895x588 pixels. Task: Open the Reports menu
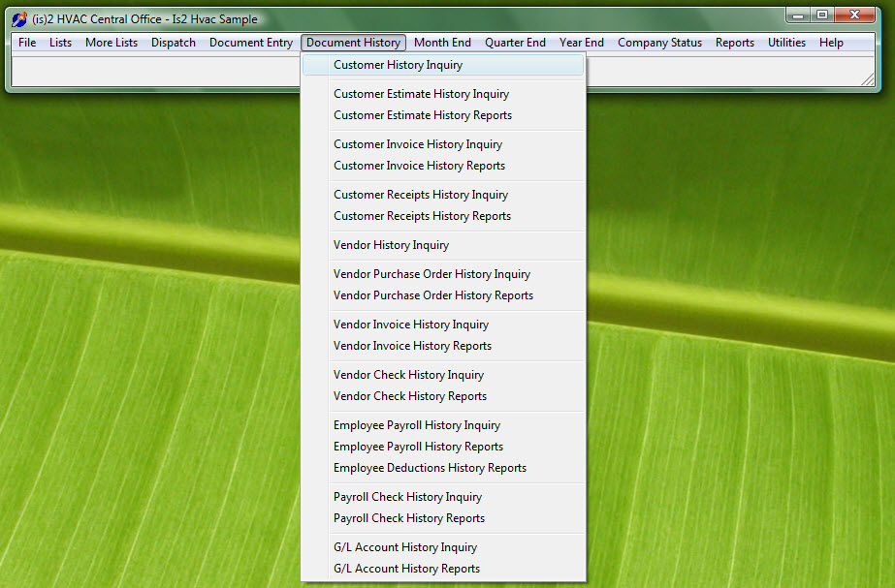(735, 43)
